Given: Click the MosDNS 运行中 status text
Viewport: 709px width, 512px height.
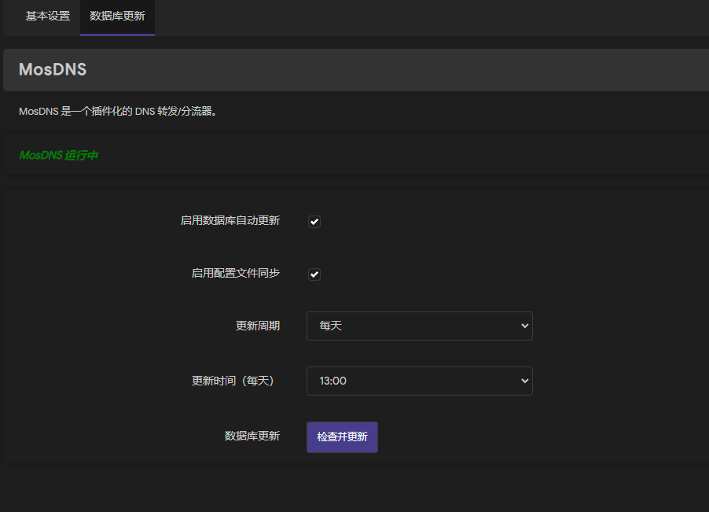Looking at the screenshot, I should tap(58, 155).
